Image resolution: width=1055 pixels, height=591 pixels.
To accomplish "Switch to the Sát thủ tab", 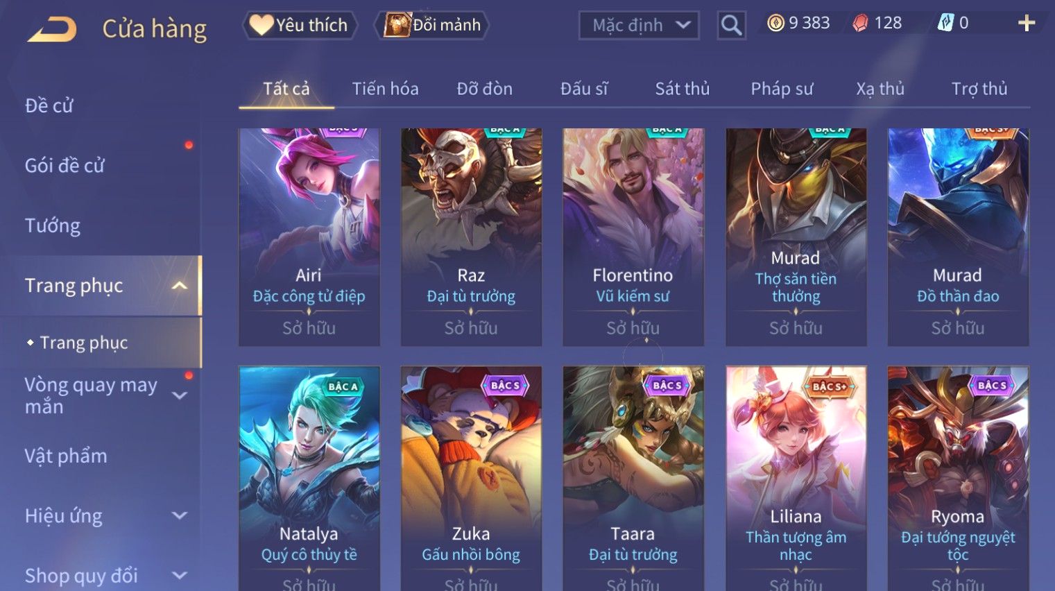I will click(683, 89).
